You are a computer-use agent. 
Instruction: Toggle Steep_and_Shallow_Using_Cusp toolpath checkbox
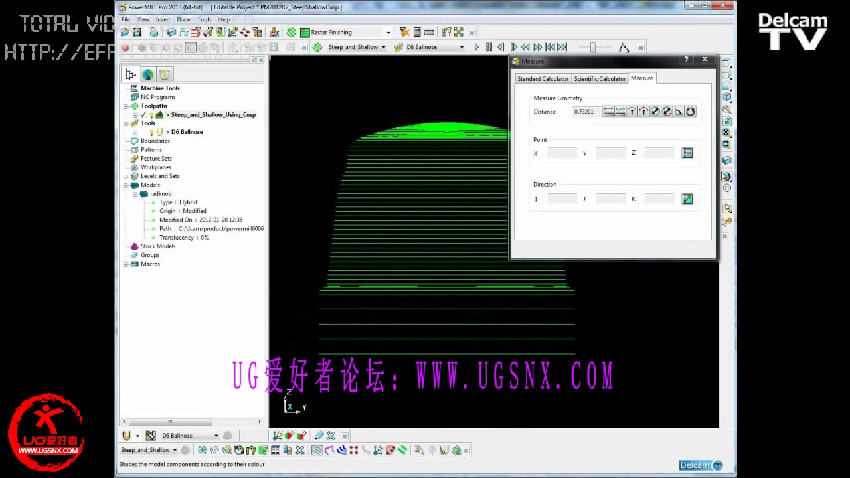[143, 115]
